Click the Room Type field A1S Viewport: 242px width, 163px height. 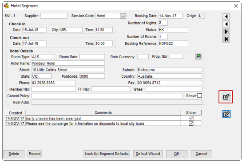43,57
